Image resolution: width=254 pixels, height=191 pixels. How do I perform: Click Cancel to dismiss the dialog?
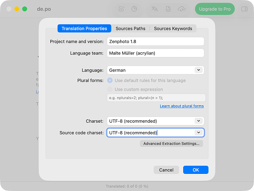(x=166, y=170)
